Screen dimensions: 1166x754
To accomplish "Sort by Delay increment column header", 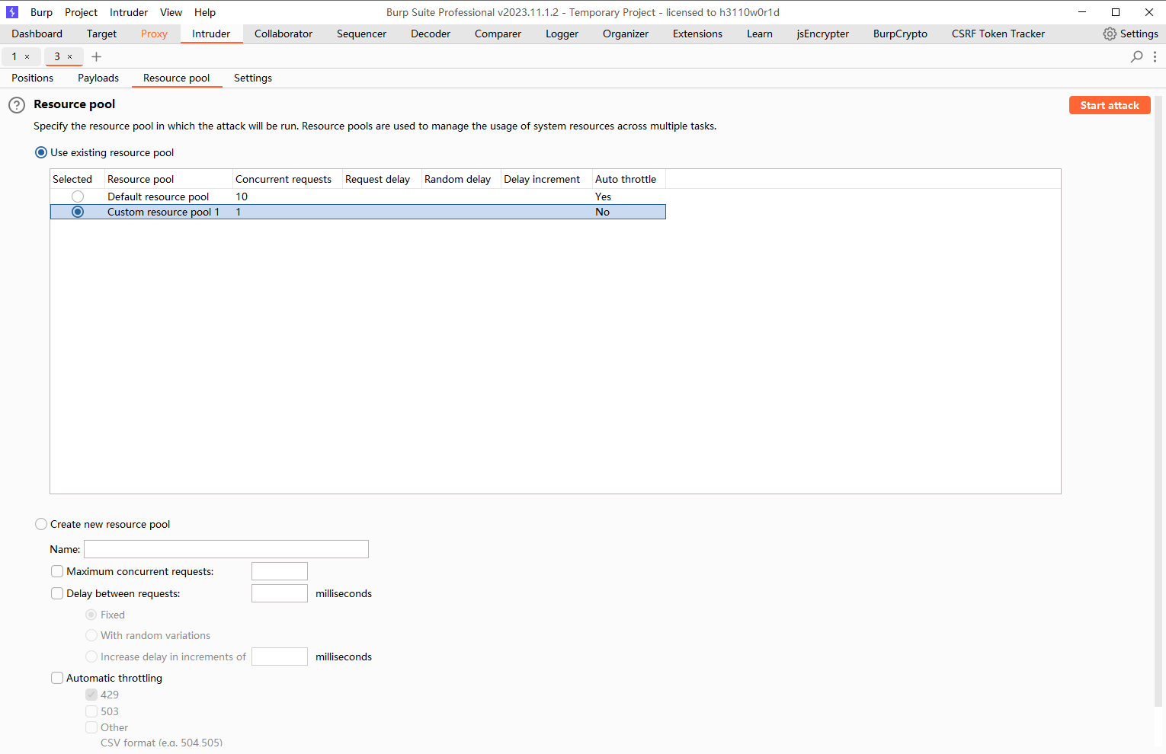I will [546, 179].
